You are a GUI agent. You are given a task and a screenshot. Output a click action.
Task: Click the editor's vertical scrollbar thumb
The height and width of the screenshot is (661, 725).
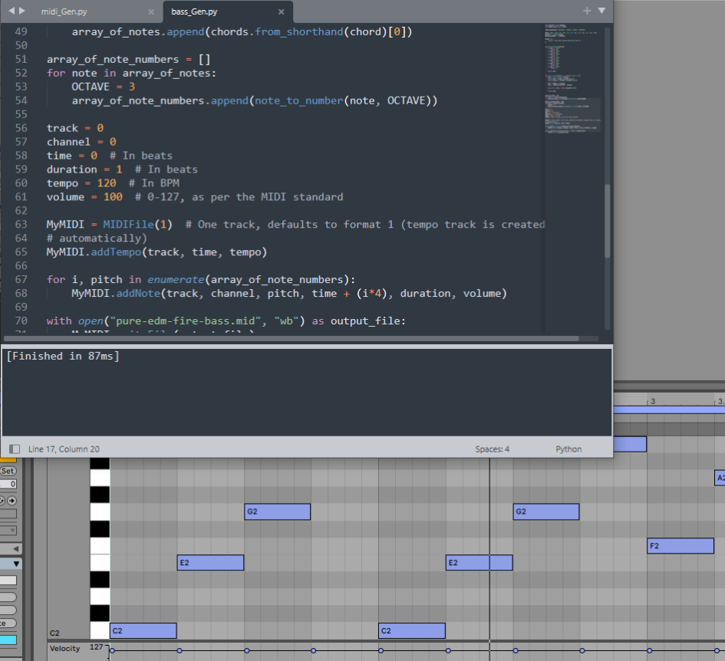pos(607,221)
